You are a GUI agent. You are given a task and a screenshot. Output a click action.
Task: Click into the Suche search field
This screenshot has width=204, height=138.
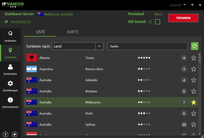(147, 46)
